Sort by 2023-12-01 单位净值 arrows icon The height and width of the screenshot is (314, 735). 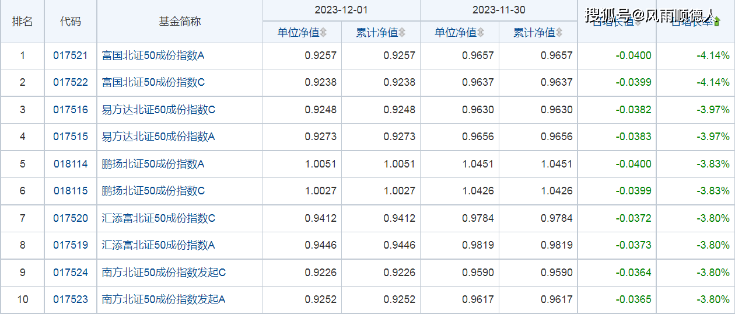click(x=323, y=33)
